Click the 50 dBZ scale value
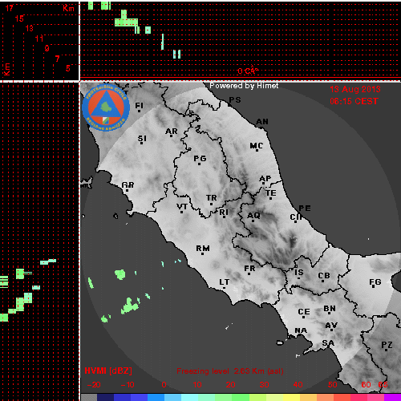401x401 pixels. coord(333,385)
